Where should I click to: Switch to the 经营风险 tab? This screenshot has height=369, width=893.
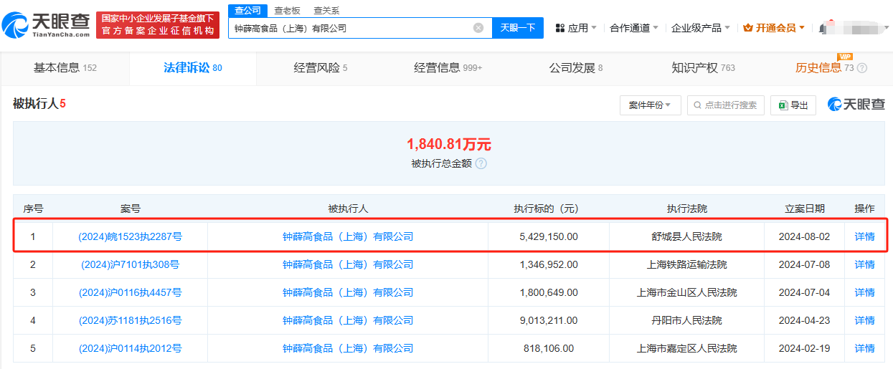321,68
